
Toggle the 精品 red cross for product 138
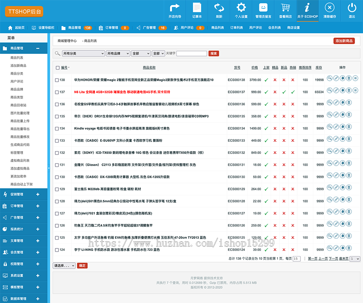[x=275, y=80]
